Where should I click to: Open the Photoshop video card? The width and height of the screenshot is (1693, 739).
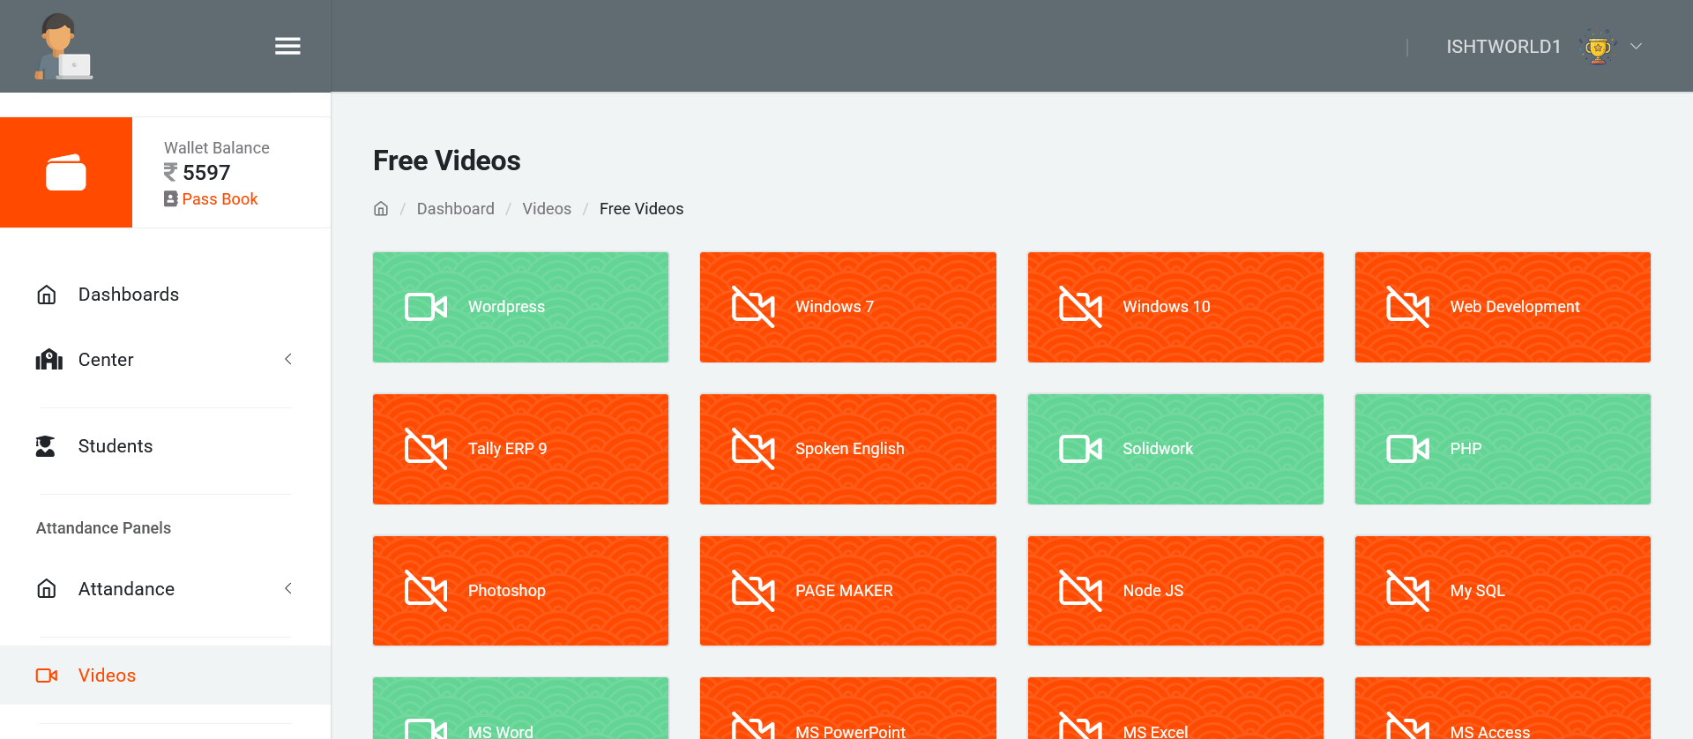[x=520, y=591]
